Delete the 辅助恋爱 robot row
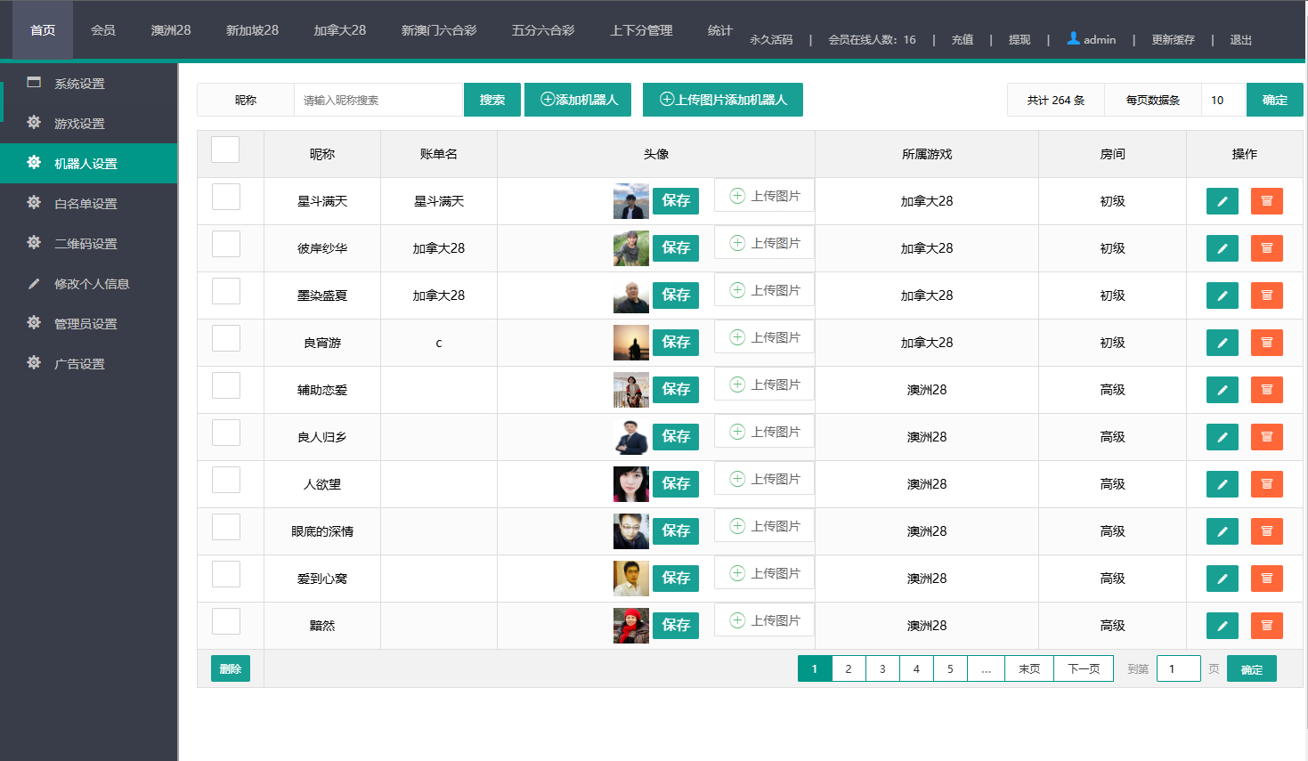 1266,390
